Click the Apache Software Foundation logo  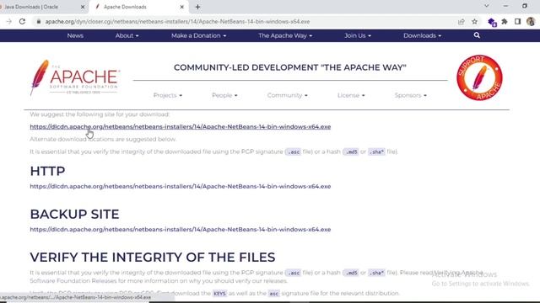tap(74, 77)
